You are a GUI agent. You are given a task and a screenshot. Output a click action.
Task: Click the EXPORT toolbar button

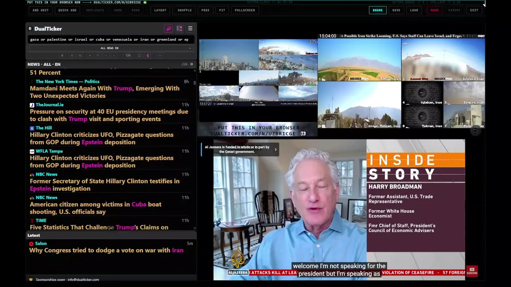pyautogui.click(x=454, y=10)
